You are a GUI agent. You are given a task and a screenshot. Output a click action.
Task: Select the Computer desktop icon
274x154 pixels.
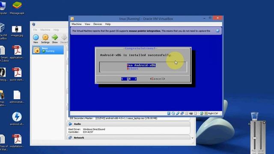pyautogui.click(x=3, y=8)
